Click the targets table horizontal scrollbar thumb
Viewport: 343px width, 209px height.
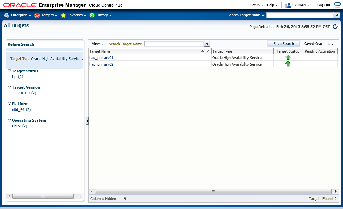(x=213, y=191)
